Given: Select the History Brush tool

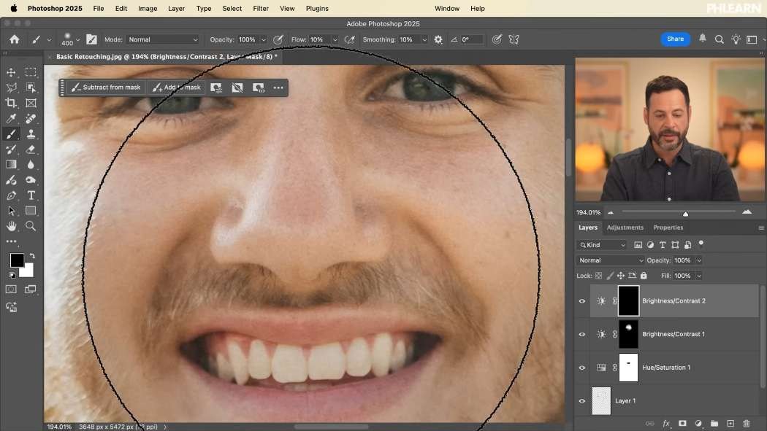Looking at the screenshot, I should [x=11, y=150].
